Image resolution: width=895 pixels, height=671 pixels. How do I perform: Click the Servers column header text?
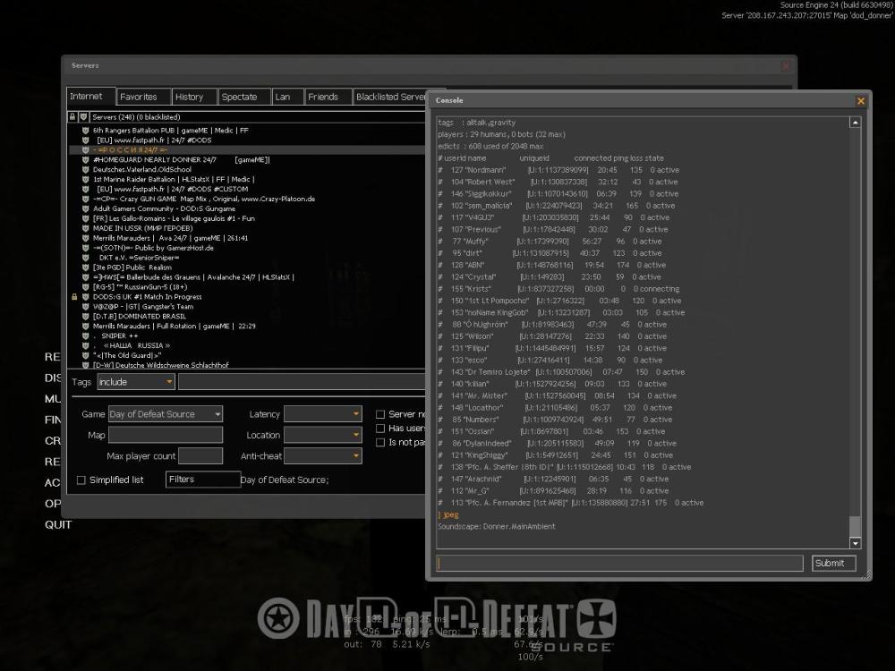[x=136, y=117]
